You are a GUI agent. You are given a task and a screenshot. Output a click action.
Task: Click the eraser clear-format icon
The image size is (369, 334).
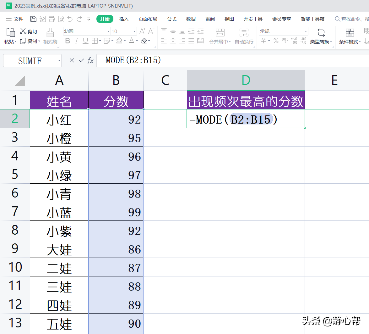point(144,41)
